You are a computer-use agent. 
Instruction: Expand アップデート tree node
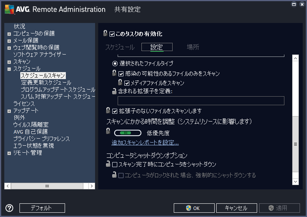(9, 111)
